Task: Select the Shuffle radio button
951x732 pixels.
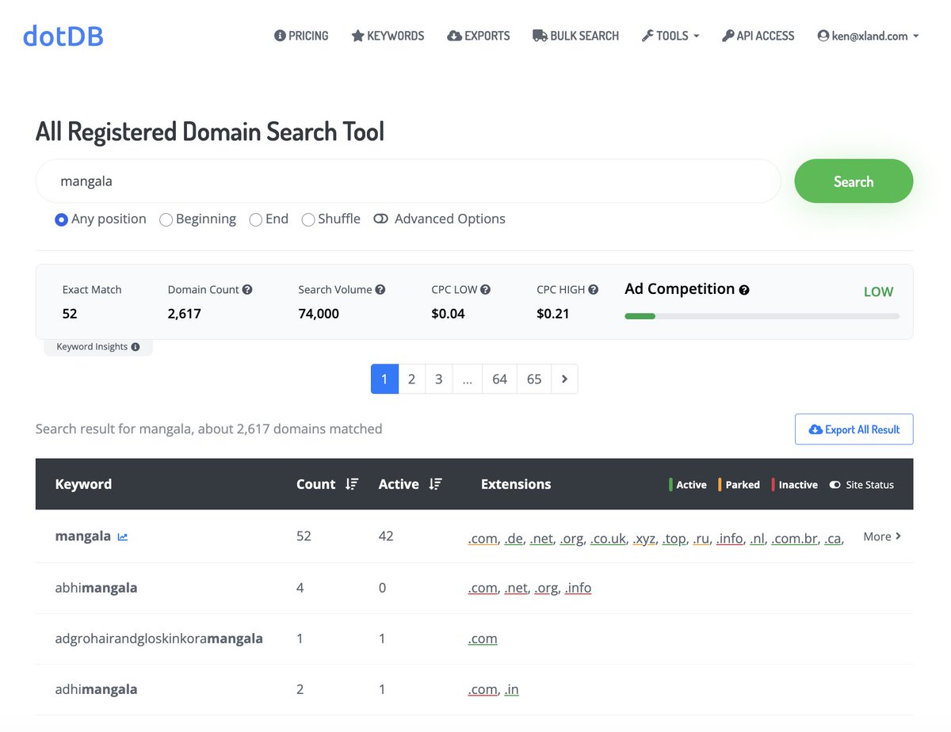Action: (x=308, y=219)
